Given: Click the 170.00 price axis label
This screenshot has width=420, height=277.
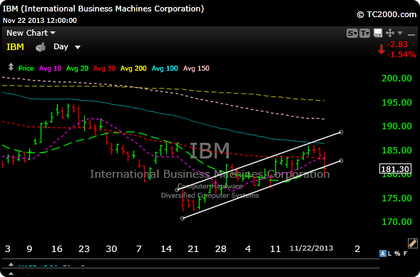Looking at the screenshot, I should [396, 222].
